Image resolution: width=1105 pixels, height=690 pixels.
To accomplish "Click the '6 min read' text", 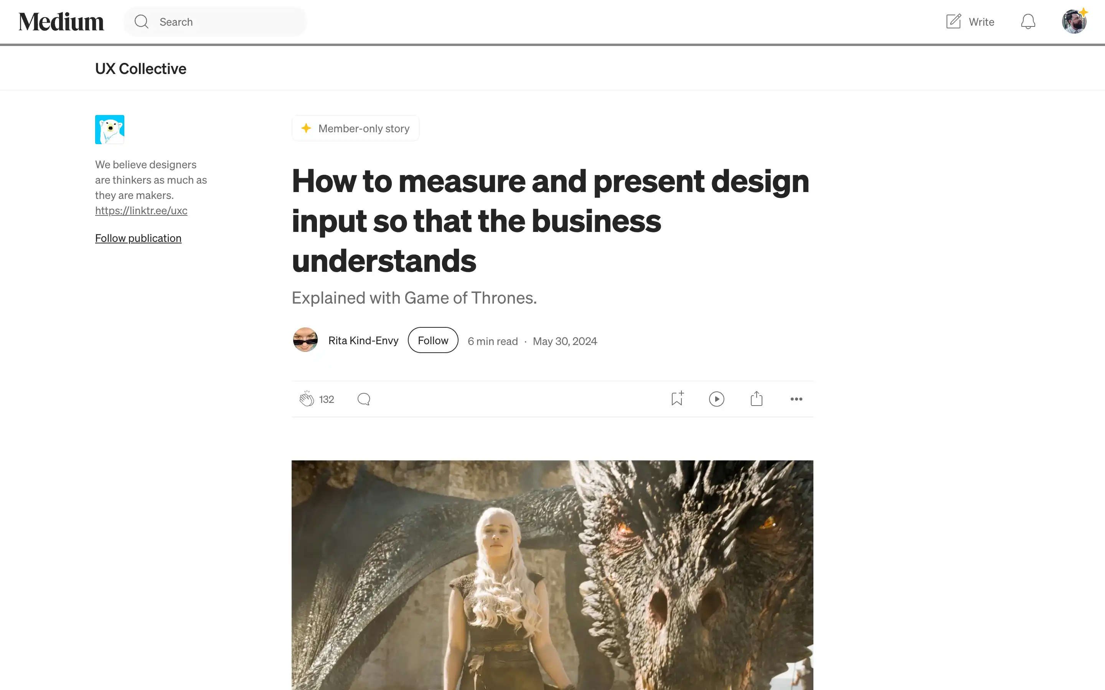I will click(x=493, y=341).
